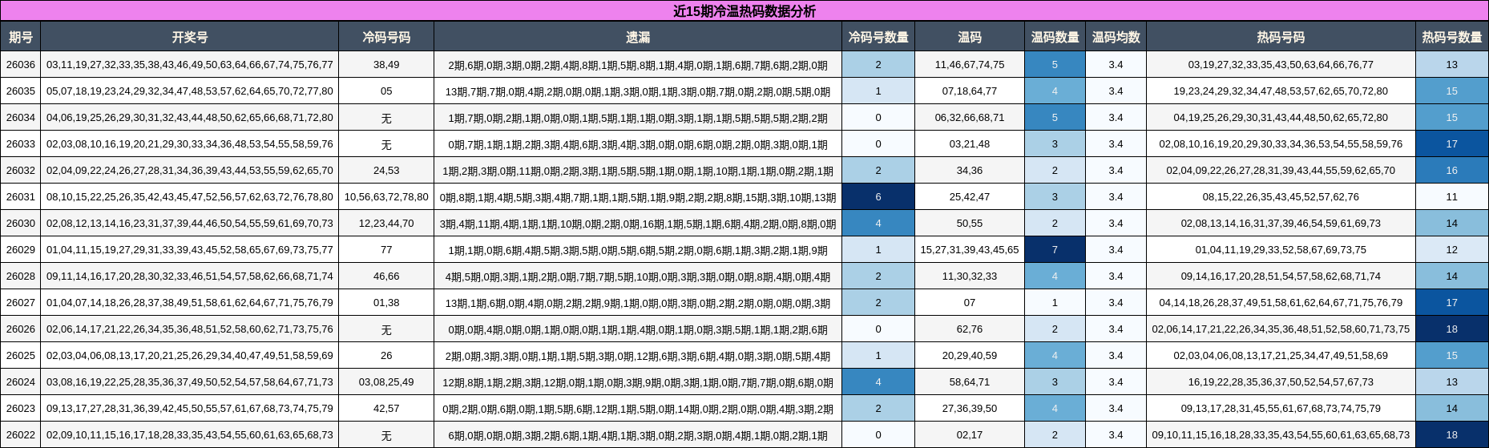Click the 无 cell in row 26034
Image resolution: width=1489 pixels, height=448 pixels.
[x=386, y=118]
